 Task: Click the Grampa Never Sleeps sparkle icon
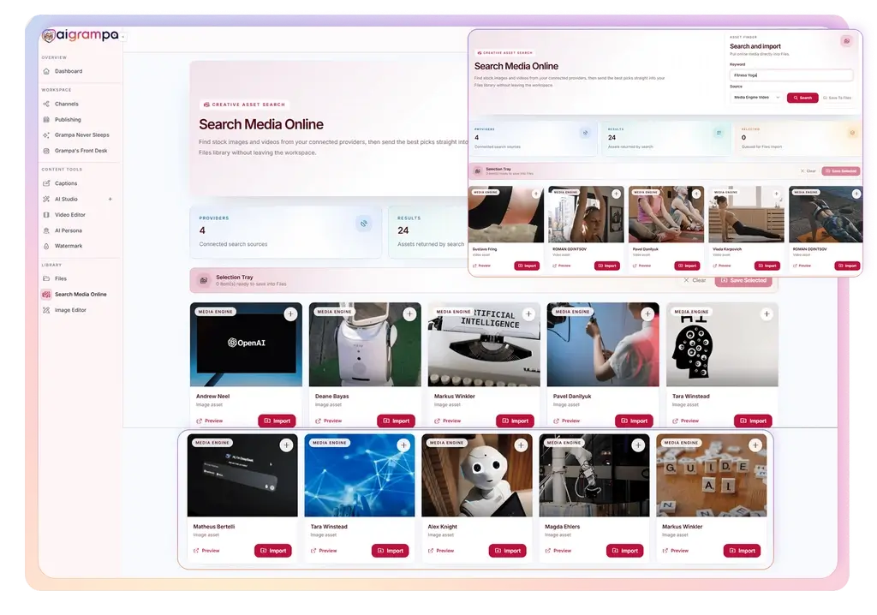pos(46,134)
